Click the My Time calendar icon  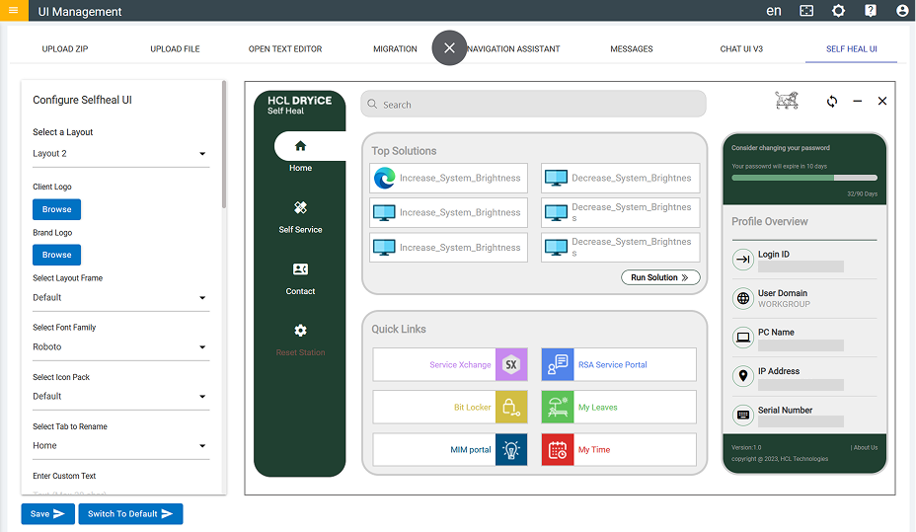coord(558,450)
